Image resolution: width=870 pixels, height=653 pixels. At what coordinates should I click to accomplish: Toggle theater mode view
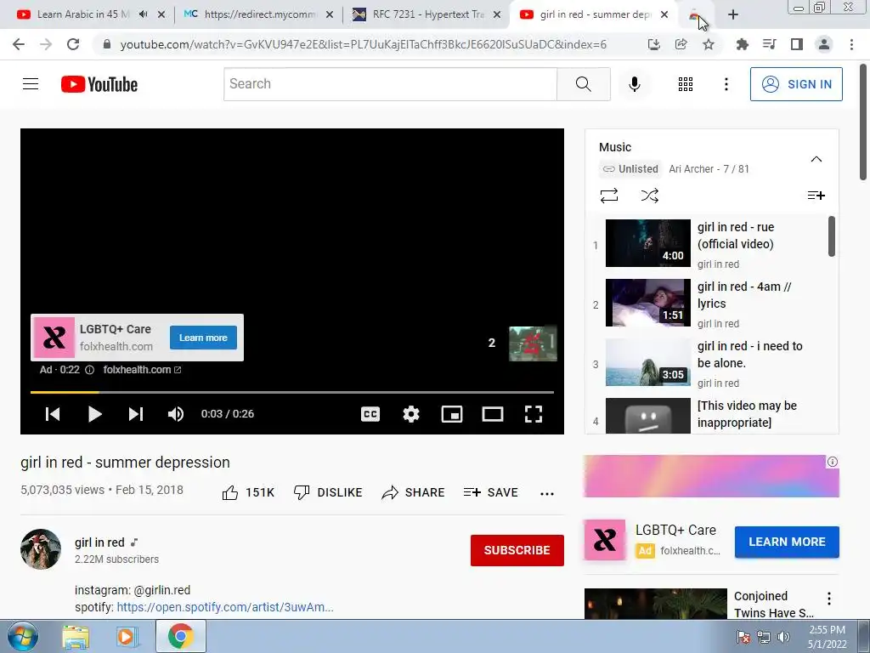point(493,414)
